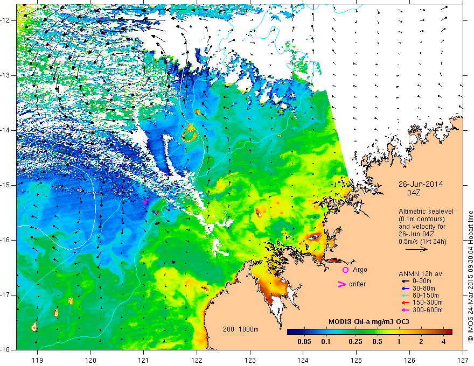Click the '80-150m' depth label
Screen dimensions: 474x366
426,295
